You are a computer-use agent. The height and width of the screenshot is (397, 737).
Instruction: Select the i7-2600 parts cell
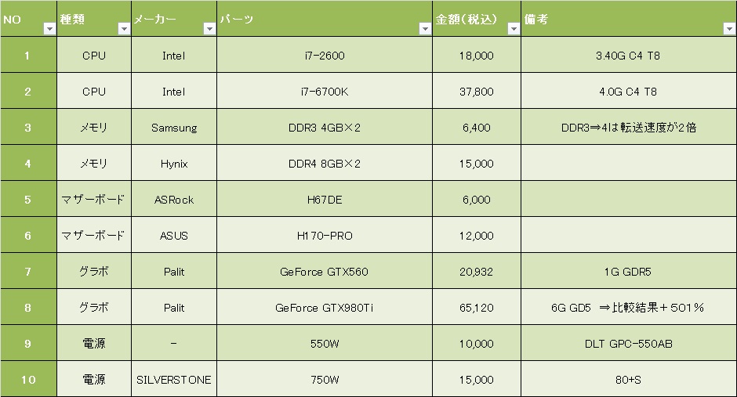324,56
